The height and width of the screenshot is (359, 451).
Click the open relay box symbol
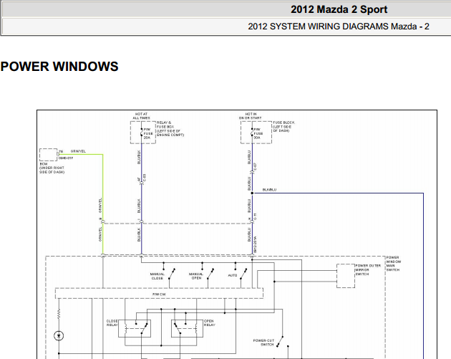click(x=187, y=328)
